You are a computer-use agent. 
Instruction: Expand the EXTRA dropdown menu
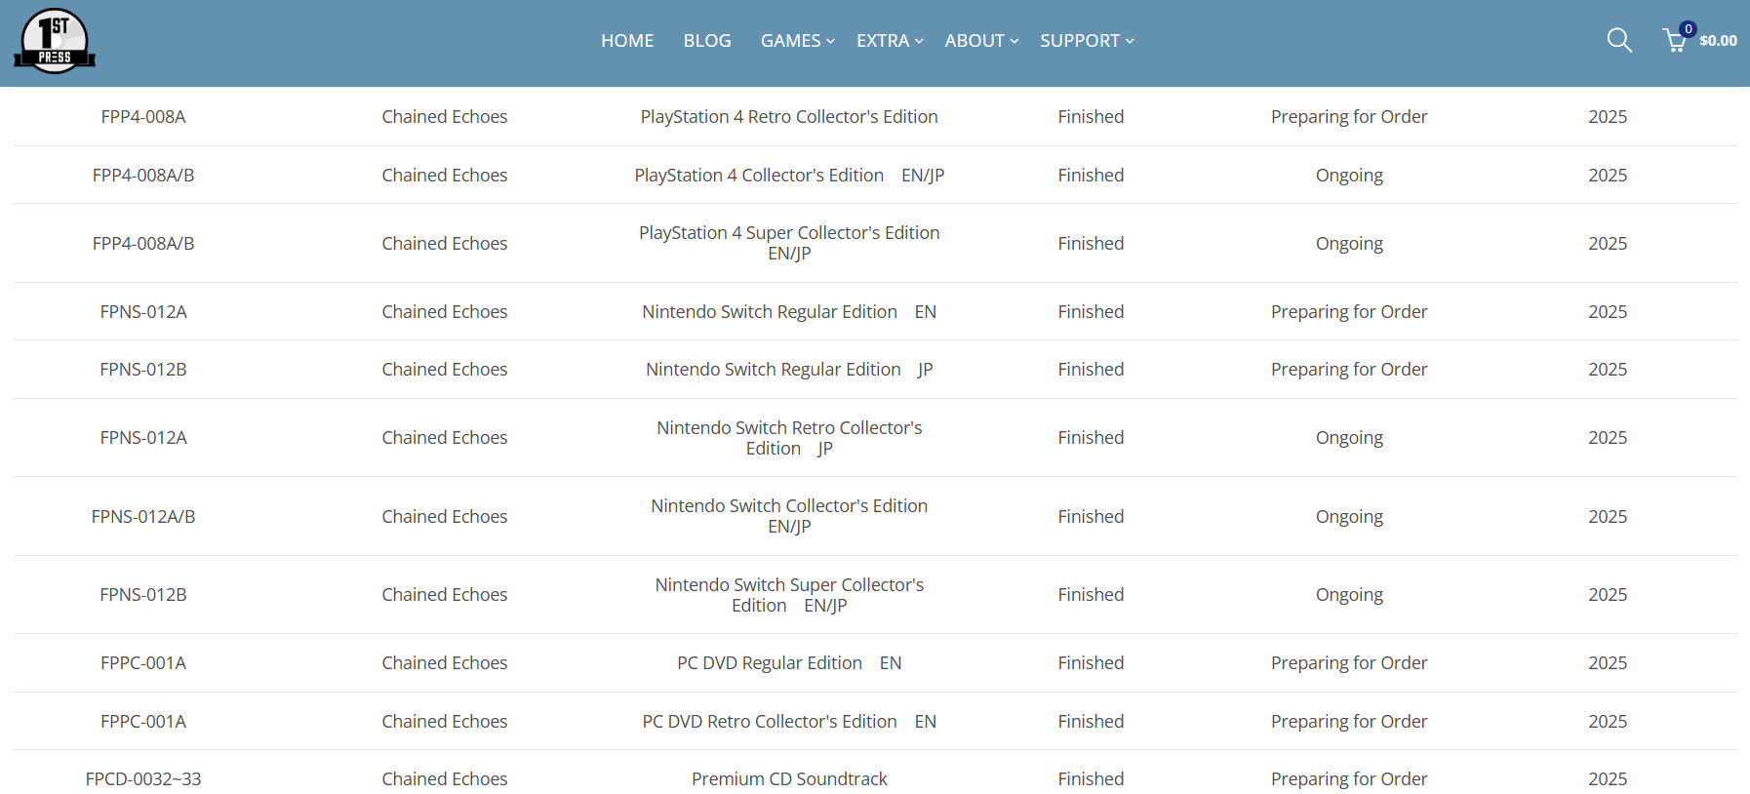point(890,41)
